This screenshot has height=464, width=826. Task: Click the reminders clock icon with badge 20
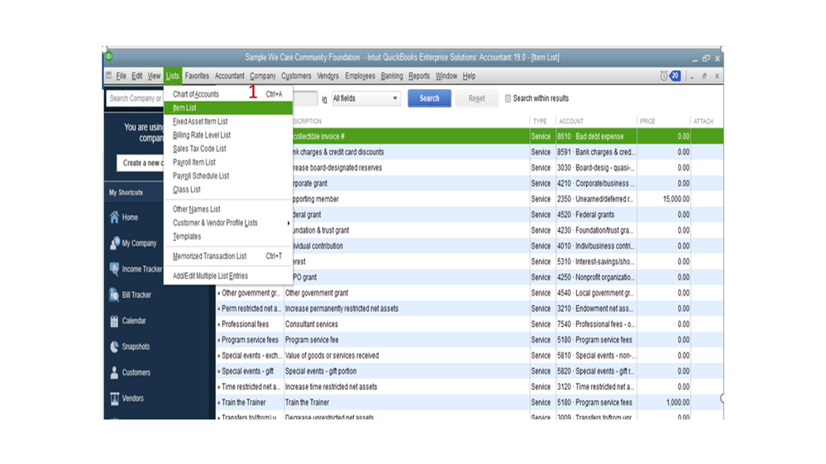coord(670,76)
